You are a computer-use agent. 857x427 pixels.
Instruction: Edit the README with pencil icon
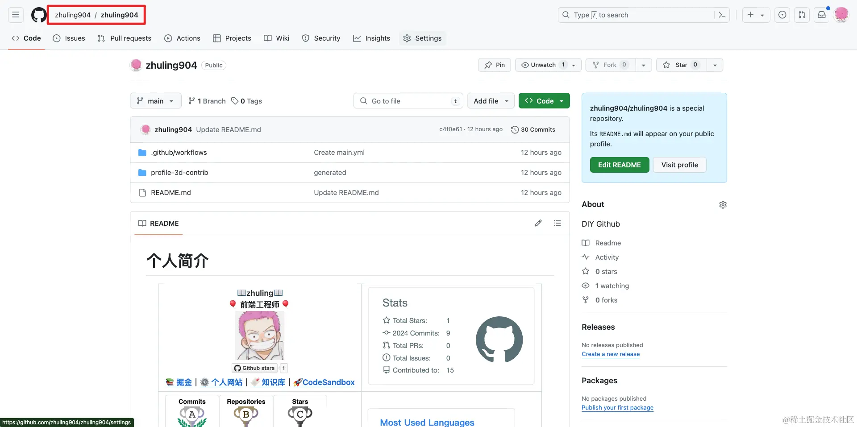pyautogui.click(x=538, y=223)
